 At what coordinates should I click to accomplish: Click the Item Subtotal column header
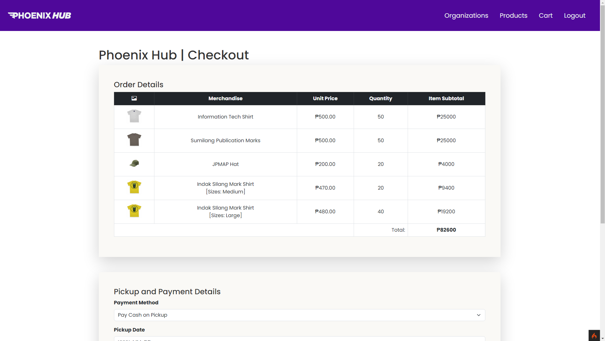click(x=446, y=98)
